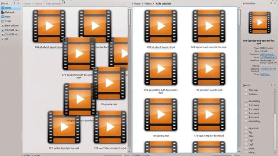Select 008-layouts-and-content-for.mp4 in the right pane
Viewport: 278px width, 156px height.
tap(208, 29)
